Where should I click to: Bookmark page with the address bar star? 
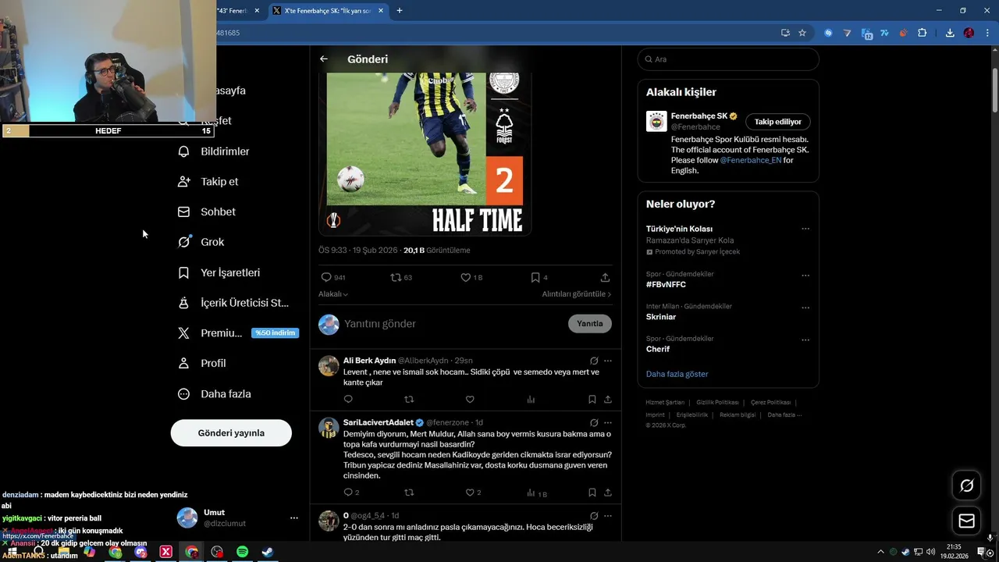click(802, 33)
